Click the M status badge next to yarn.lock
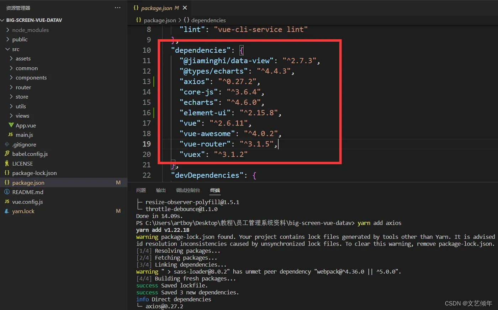The width and height of the screenshot is (498, 310). (118, 211)
